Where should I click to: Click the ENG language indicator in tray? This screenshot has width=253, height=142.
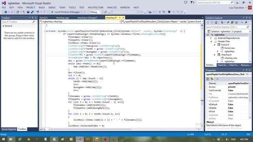pyautogui.click(x=233, y=139)
